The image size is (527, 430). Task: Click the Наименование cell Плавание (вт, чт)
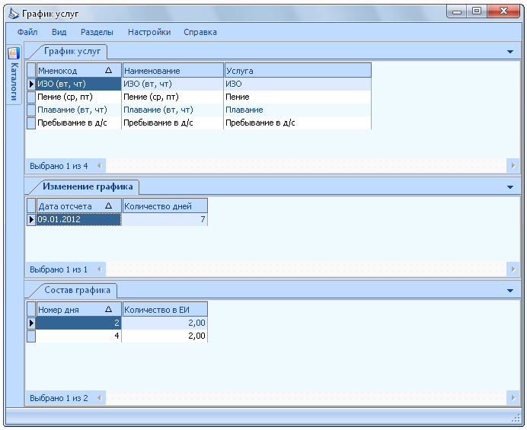pos(172,110)
